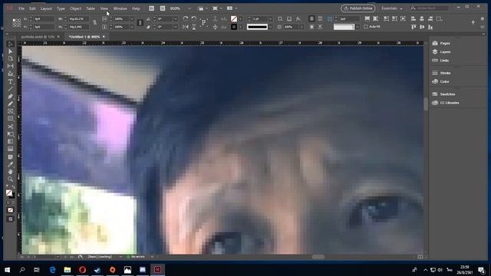Screen dimensions: 491x276
Task: Click the Publish Online button
Action: 358,8
